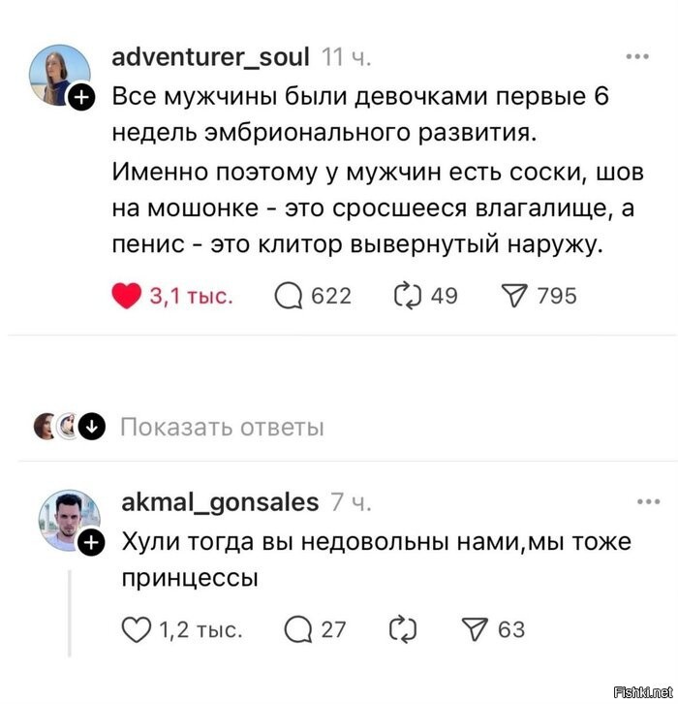Follow adventurer_soul using the plus badge
The image size is (678, 704).
click(x=81, y=96)
